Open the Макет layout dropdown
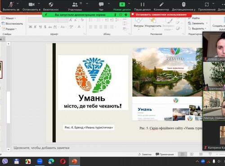 pos(9,18)
